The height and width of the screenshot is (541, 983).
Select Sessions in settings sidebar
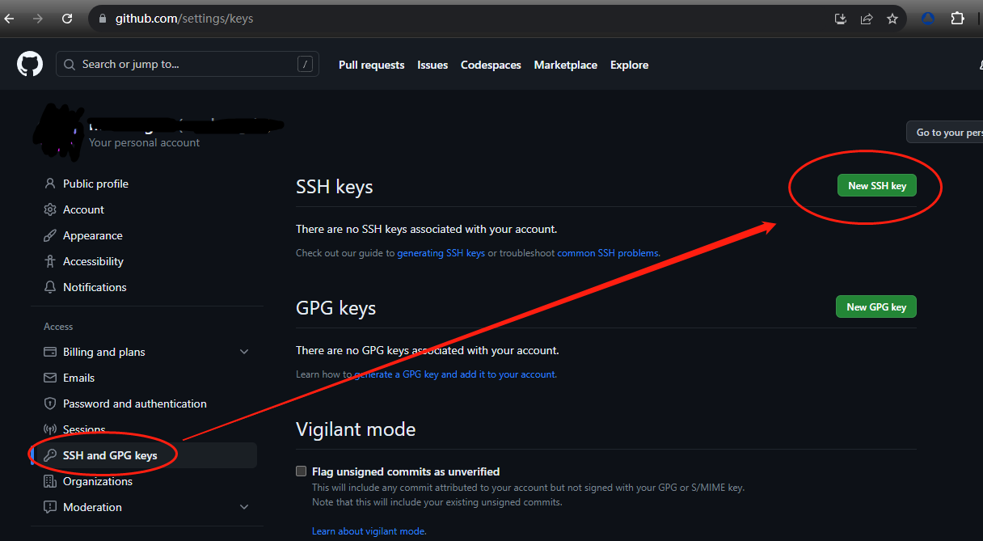[84, 429]
